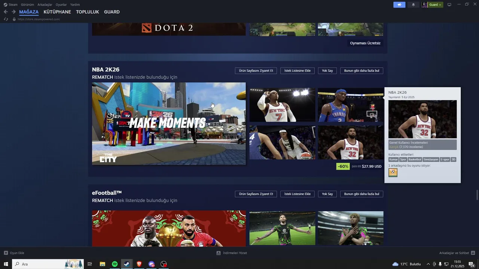Screen dimensions: 479x269
Task: Switch to the TOPLULUK tab
Action: click(88, 12)
